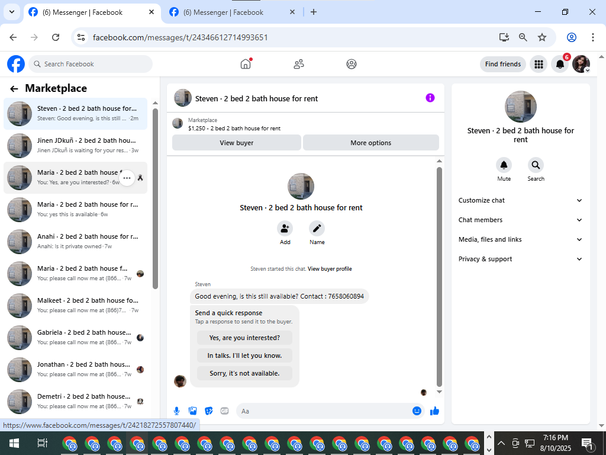Expand Chat members section
The width and height of the screenshot is (606, 455).
tap(520, 220)
